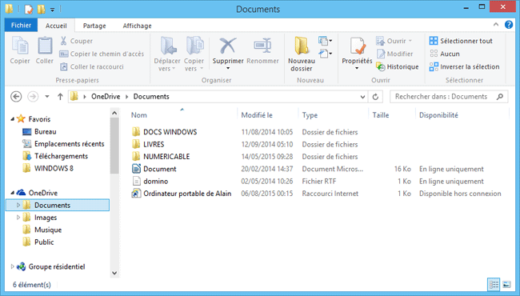
Task: Collapse the ribbon with the chevron
Action: click(496, 25)
